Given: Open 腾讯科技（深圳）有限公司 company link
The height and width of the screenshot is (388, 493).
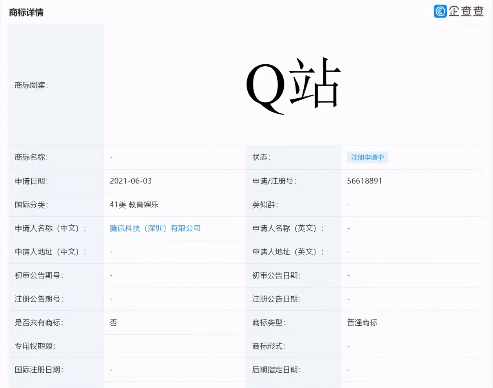Looking at the screenshot, I should pyautogui.click(x=156, y=228).
